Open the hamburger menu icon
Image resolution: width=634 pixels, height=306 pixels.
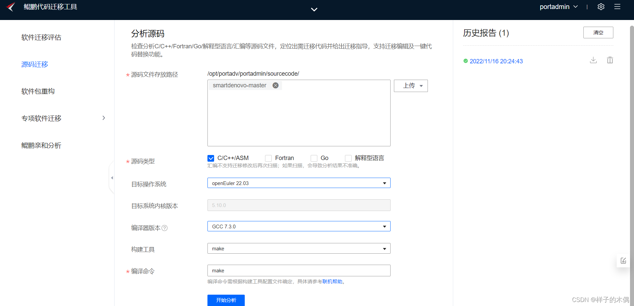(617, 7)
